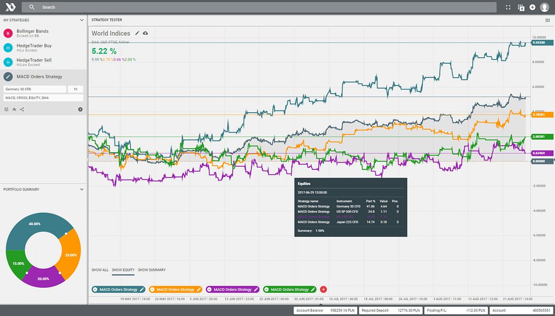Edit the teal MACD Orders Strategy chip
Viewport: 555px width, 316px height.
coord(142,290)
